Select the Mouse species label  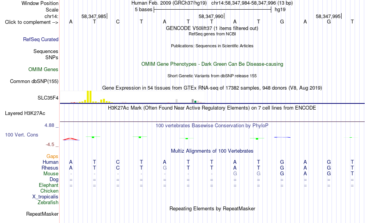51,174
